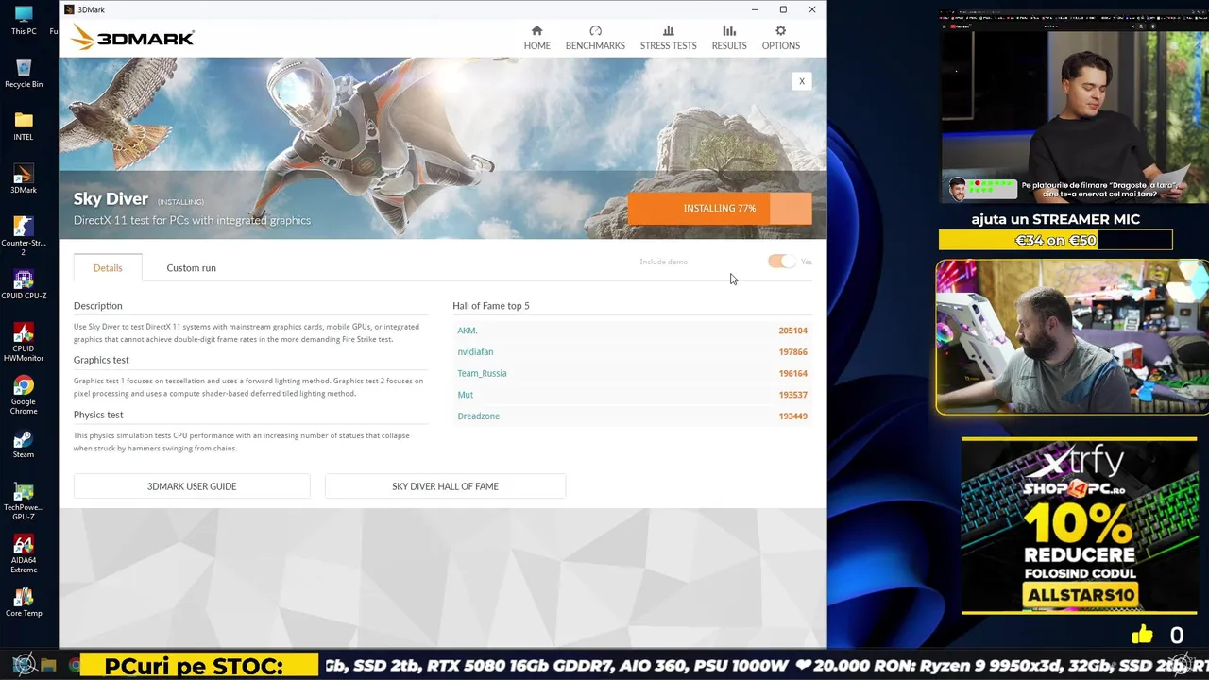The width and height of the screenshot is (1209, 680).
Task: Click score 205104 in Hall of Fame
Action: 792,331
